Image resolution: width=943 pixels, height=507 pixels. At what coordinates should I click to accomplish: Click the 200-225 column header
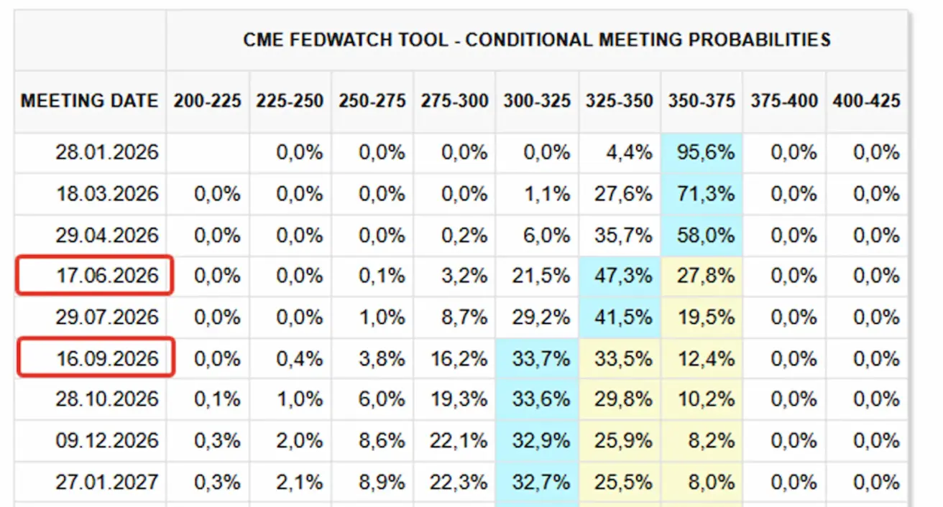point(208,101)
